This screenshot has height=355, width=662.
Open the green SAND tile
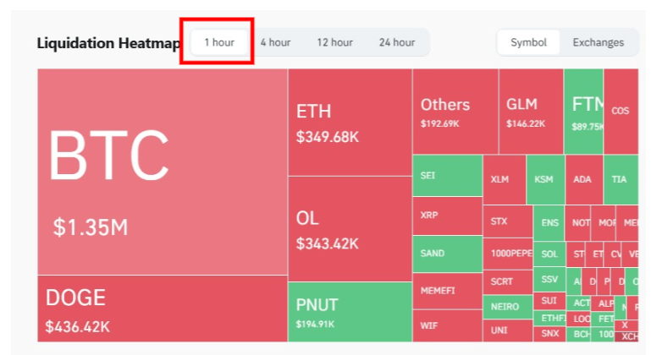point(447,254)
